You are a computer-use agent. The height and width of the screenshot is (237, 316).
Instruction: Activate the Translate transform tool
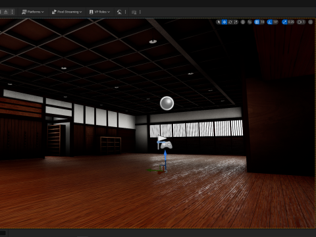(x=224, y=22)
